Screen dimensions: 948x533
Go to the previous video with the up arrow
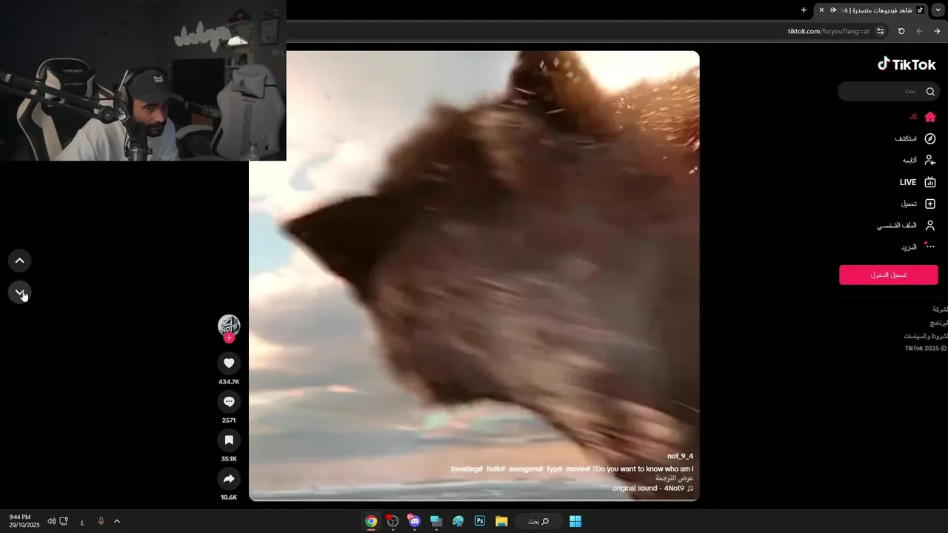coord(20,261)
